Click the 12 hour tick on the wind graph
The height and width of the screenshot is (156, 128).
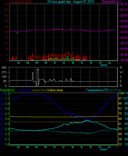pos(64,63)
